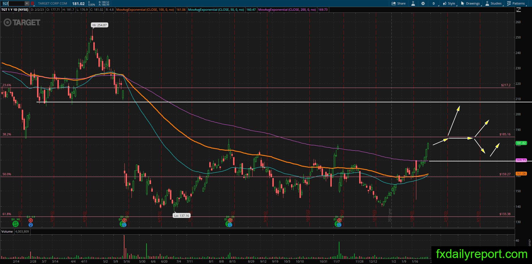Click the 'H: 181.7' high readout
This screenshot has width=532, height=264.
point(68,10)
